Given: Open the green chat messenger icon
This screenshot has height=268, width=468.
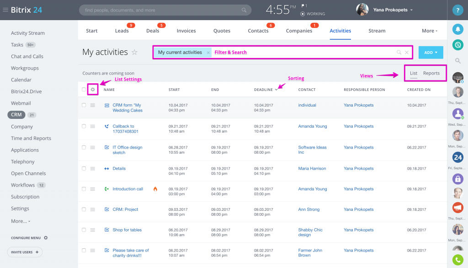Looking at the screenshot, I should 457,45.
